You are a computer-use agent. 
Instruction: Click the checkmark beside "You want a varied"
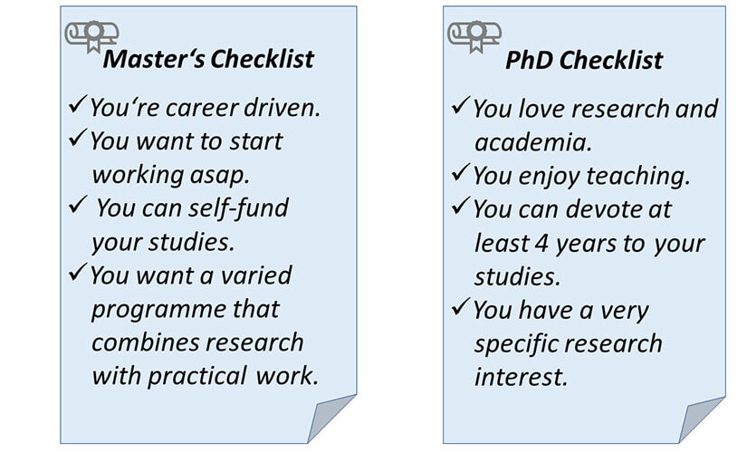tap(78, 272)
